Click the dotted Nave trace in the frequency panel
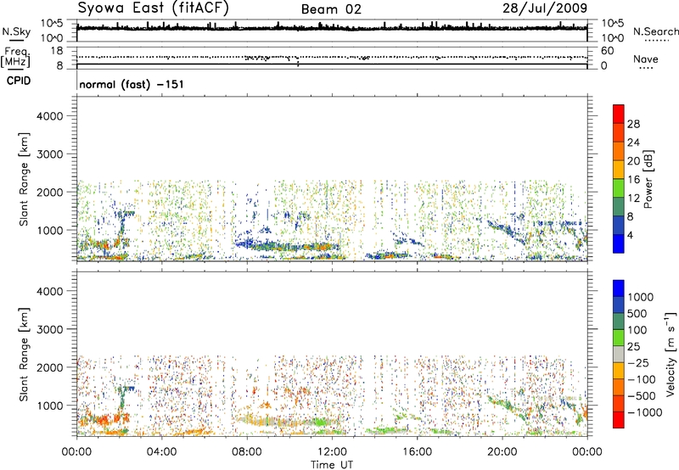Viewport: 679px width, 470px height. point(332,57)
